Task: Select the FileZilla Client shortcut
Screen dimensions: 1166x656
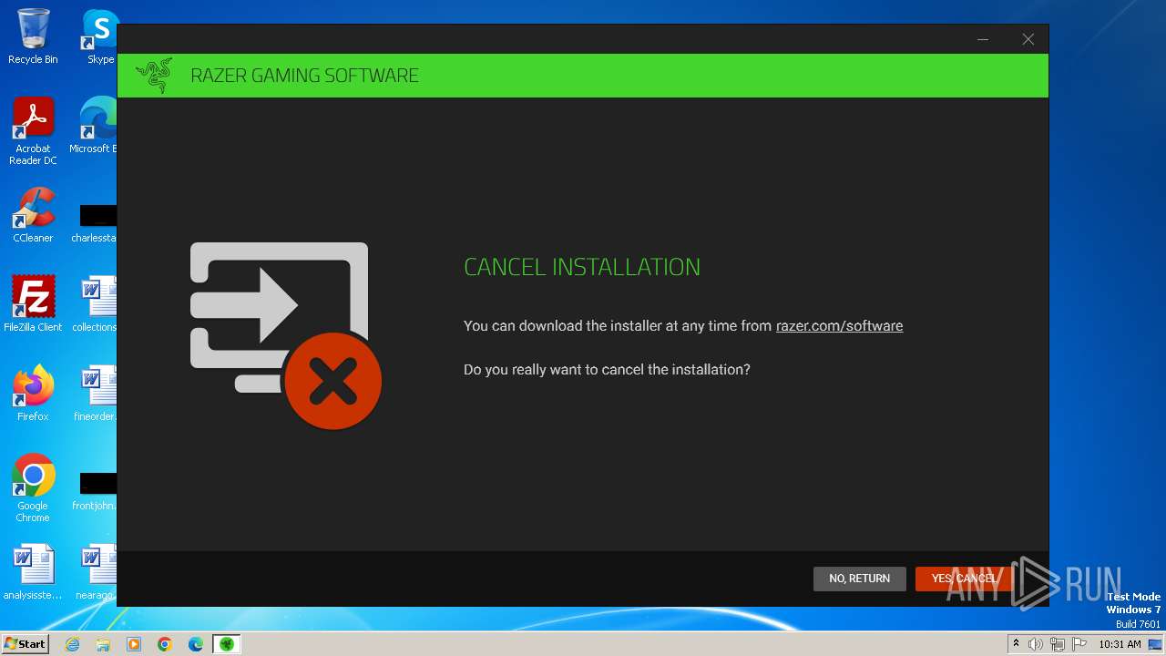Action: [33, 304]
